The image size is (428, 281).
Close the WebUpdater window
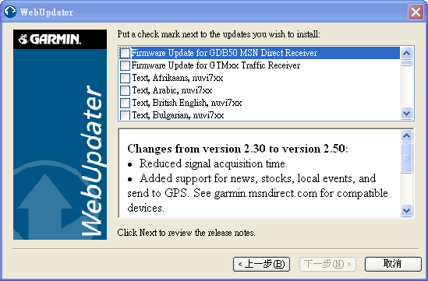(x=416, y=12)
